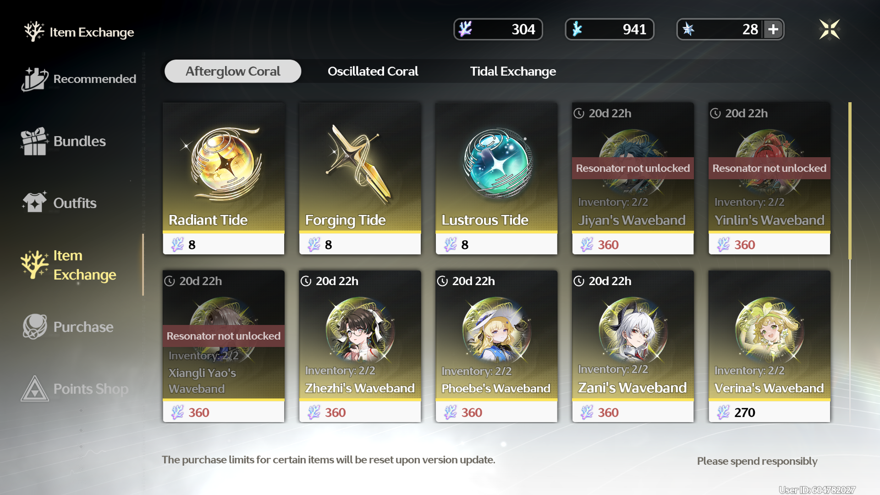
Task: Open the Purchase section icon
Action: coord(34,326)
